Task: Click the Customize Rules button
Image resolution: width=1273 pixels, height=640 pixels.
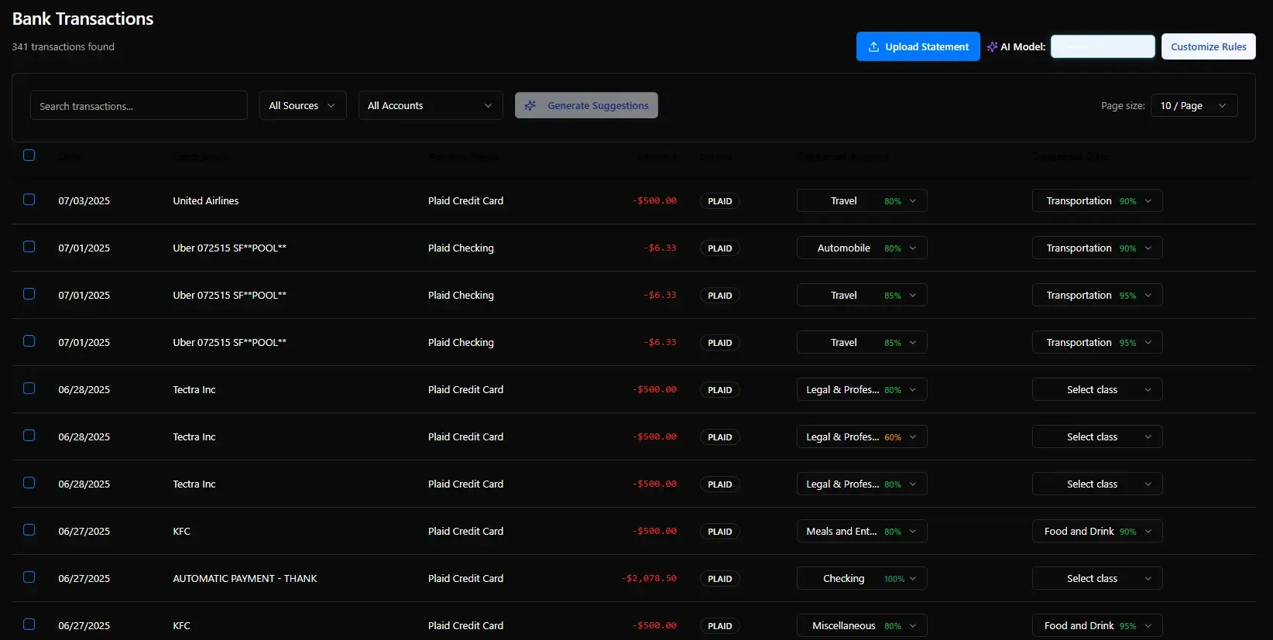Action: coord(1208,46)
